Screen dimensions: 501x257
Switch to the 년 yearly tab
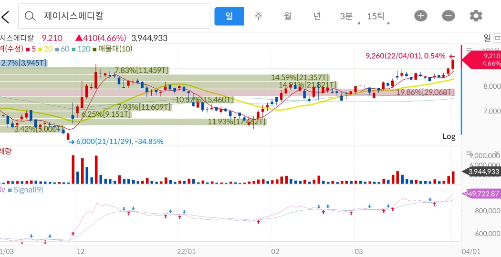(x=317, y=16)
